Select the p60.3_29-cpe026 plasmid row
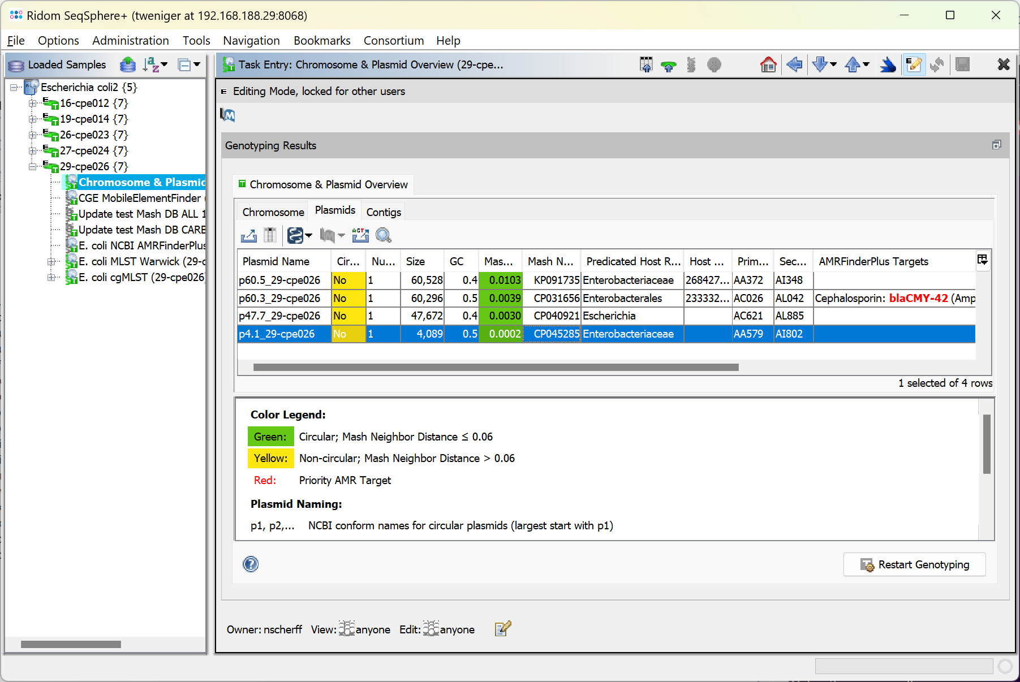 (x=279, y=298)
